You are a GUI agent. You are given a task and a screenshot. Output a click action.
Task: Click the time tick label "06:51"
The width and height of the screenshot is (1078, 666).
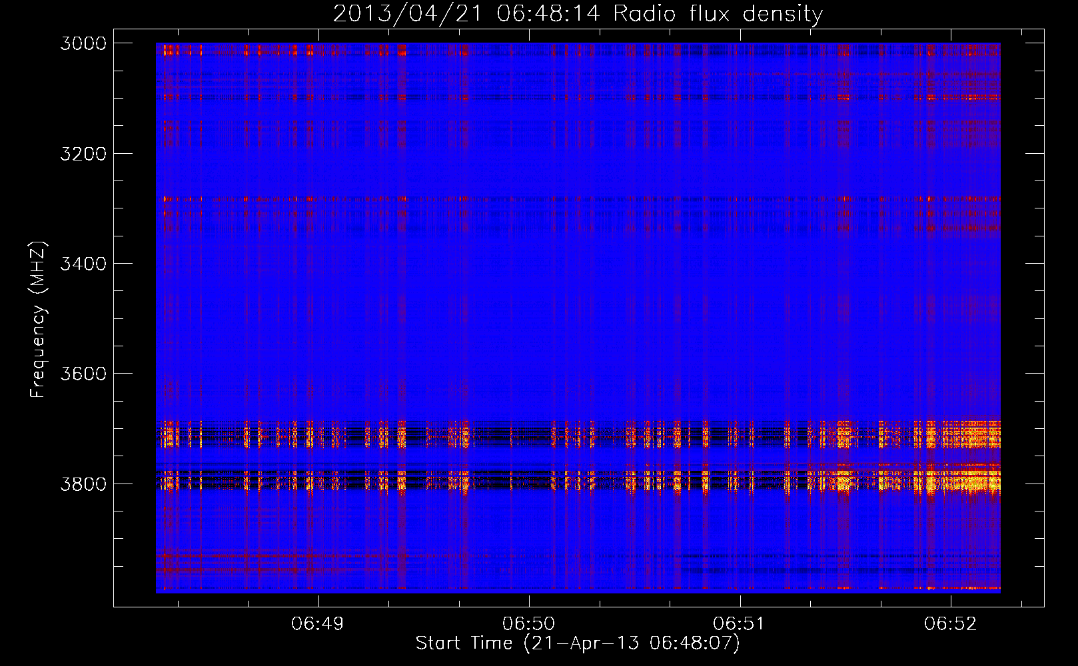click(x=740, y=623)
